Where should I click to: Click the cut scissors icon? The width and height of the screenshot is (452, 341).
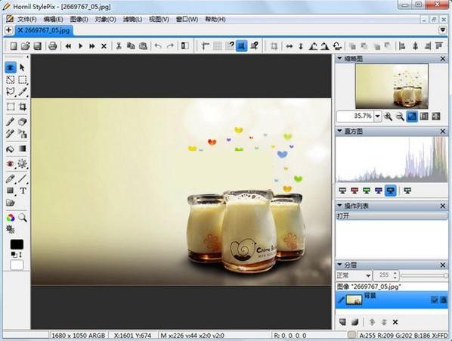119,46
